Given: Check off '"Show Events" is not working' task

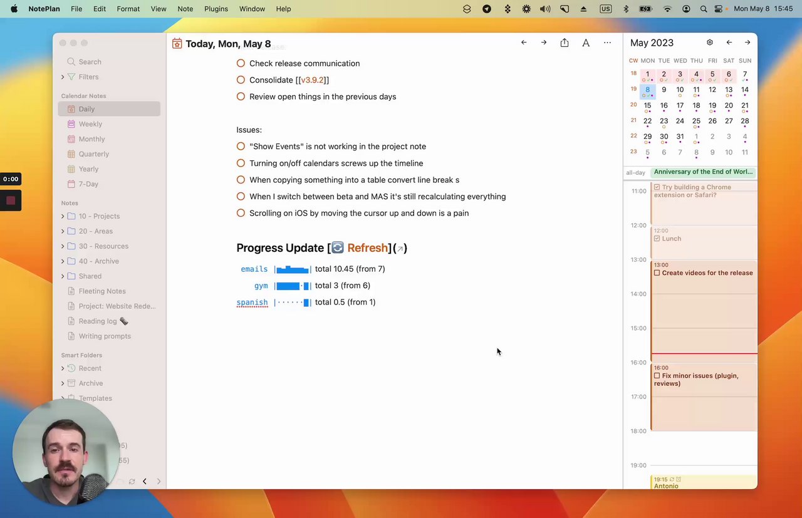Looking at the screenshot, I should coord(241,147).
